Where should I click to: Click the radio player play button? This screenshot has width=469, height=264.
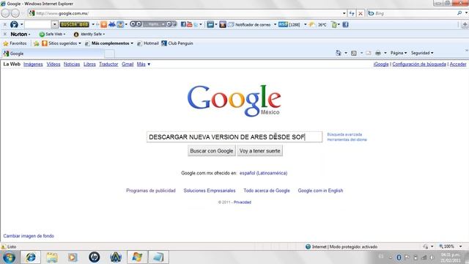[133, 24]
